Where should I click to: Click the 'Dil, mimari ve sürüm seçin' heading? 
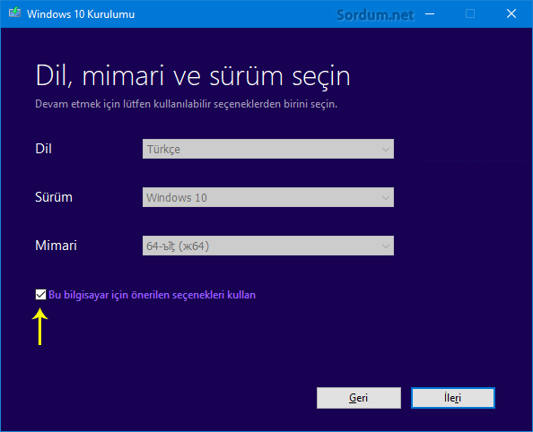193,76
